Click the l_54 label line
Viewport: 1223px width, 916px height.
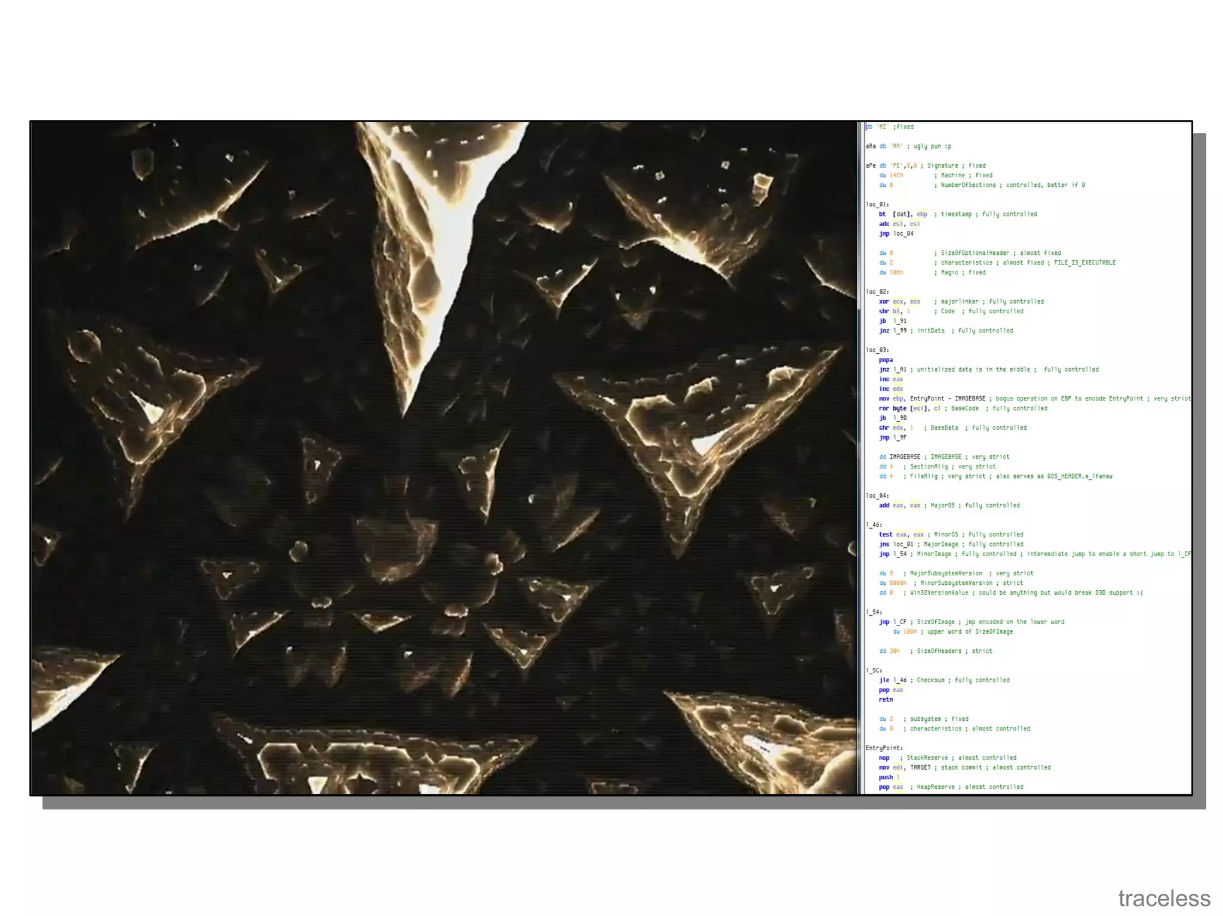click(874, 612)
